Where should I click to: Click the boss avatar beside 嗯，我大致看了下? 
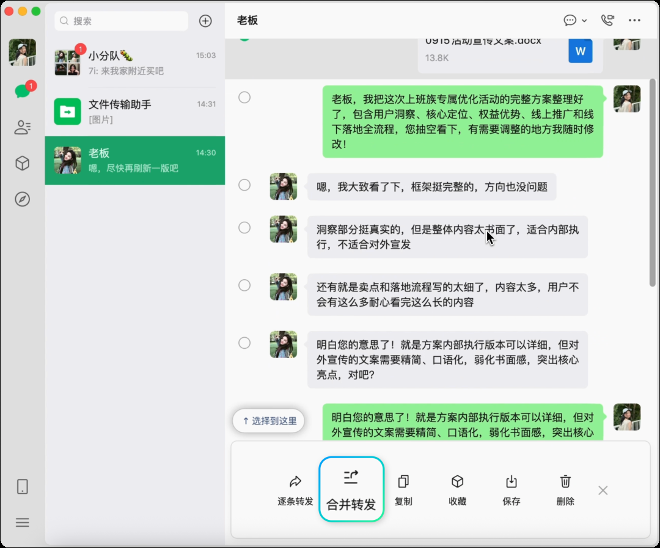pos(284,186)
